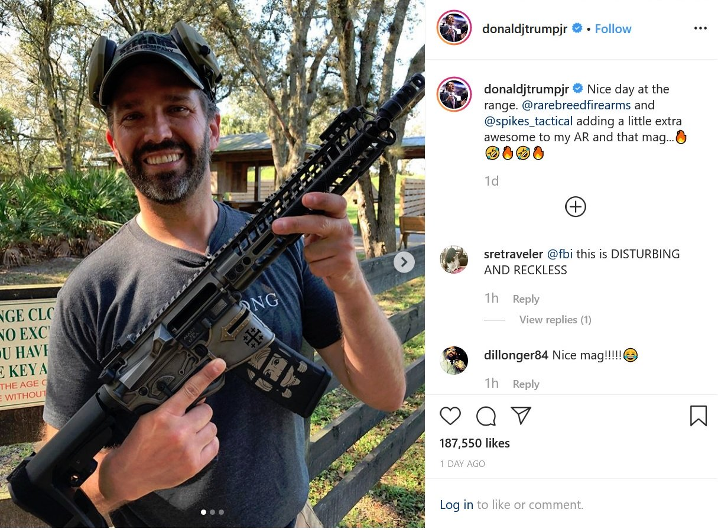This screenshot has height=532, width=718.
Task: Open the @fbi mention in comment
Action: 560,254
